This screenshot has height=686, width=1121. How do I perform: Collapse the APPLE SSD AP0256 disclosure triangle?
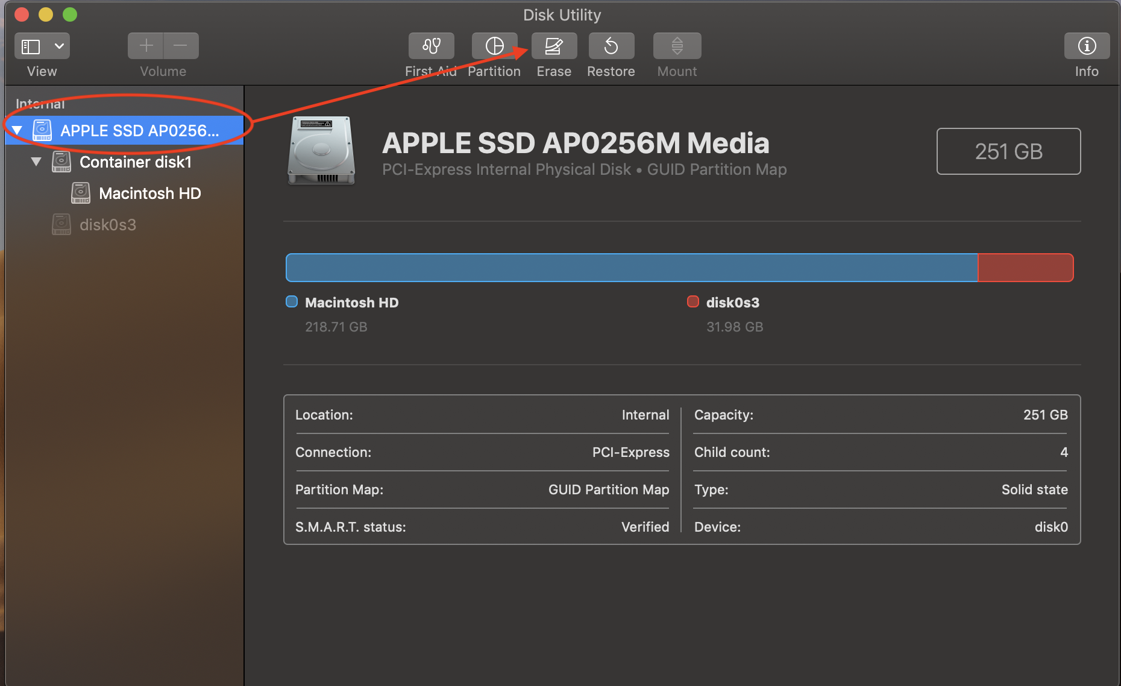(17, 130)
